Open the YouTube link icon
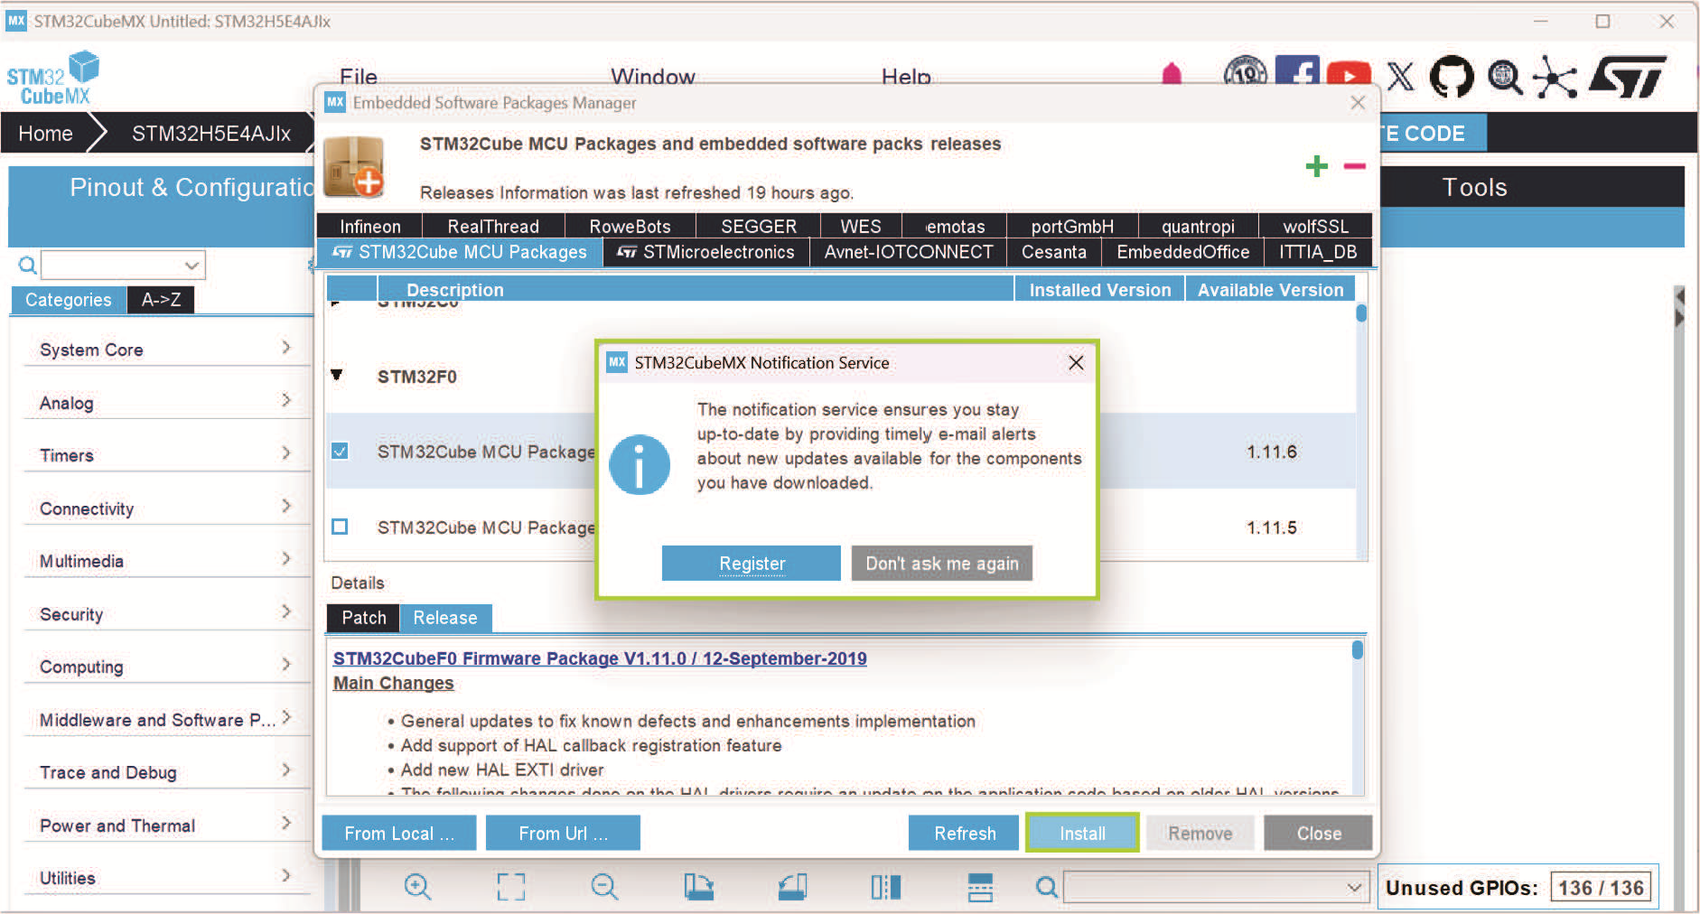This screenshot has width=1700, height=914. pyautogui.click(x=1349, y=75)
